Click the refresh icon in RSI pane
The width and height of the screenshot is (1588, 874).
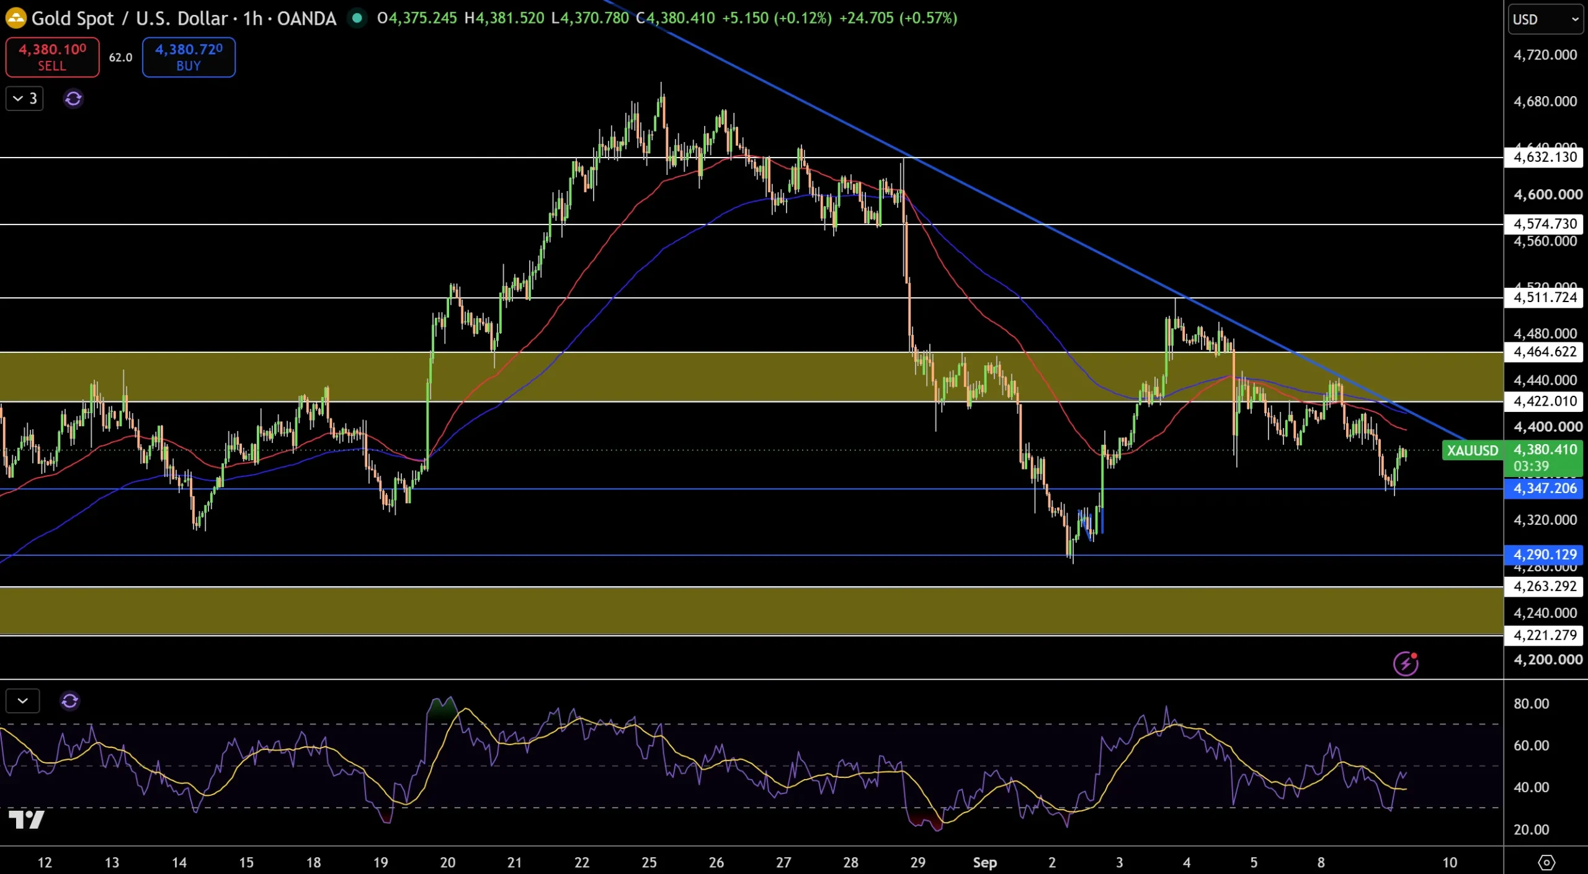[69, 701]
